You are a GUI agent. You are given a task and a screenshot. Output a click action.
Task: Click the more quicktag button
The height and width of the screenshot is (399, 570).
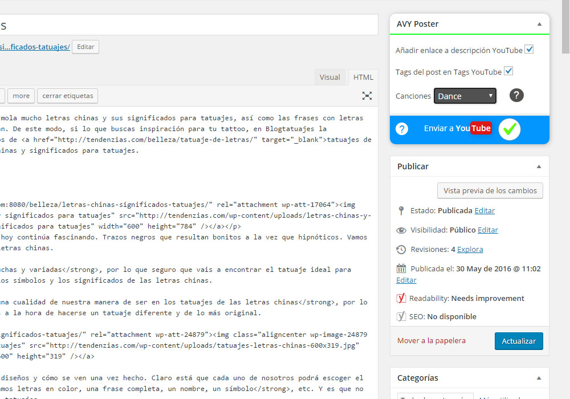21,96
